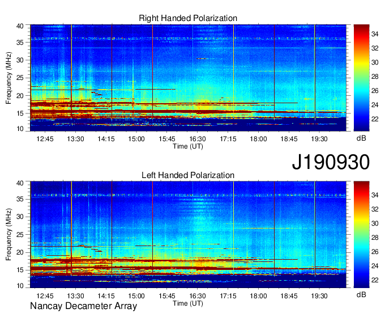Click the 15 MHz tick on Right Handed plot
Image resolution: width=385 pixels, height=313 pixels.
[20, 113]
